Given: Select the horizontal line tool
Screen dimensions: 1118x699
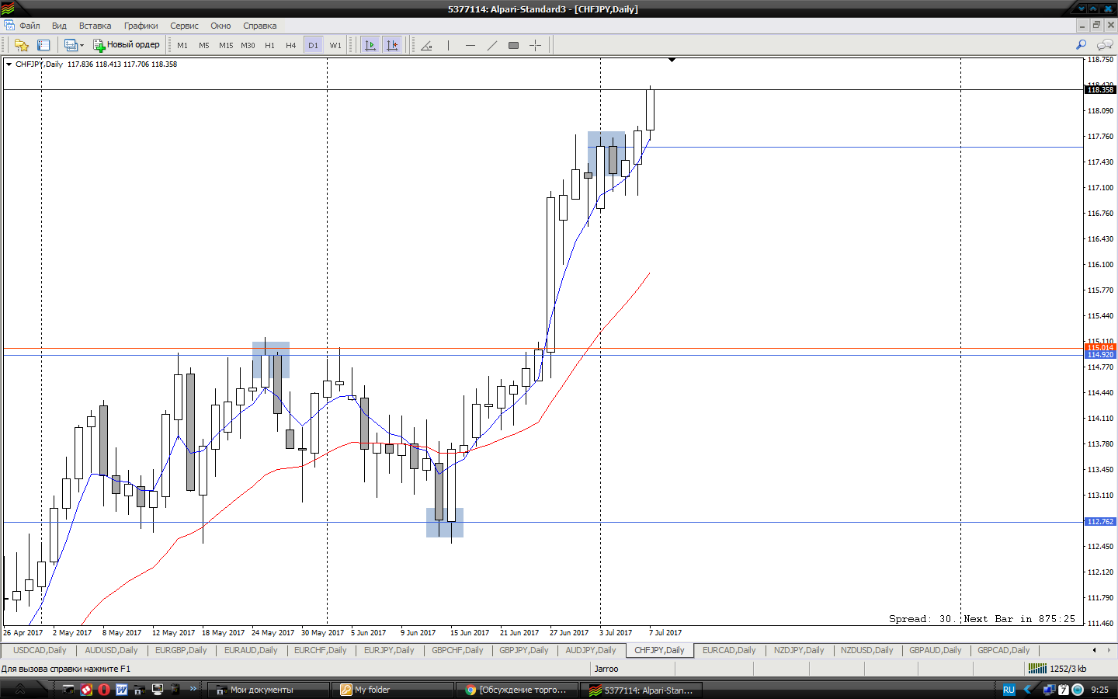Looking at the screenshot, I should 470,45.
